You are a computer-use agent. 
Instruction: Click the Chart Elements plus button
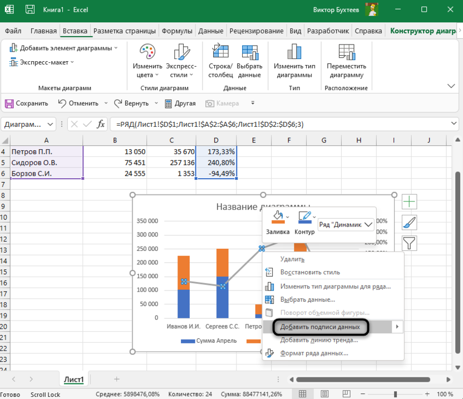(409, 202)
